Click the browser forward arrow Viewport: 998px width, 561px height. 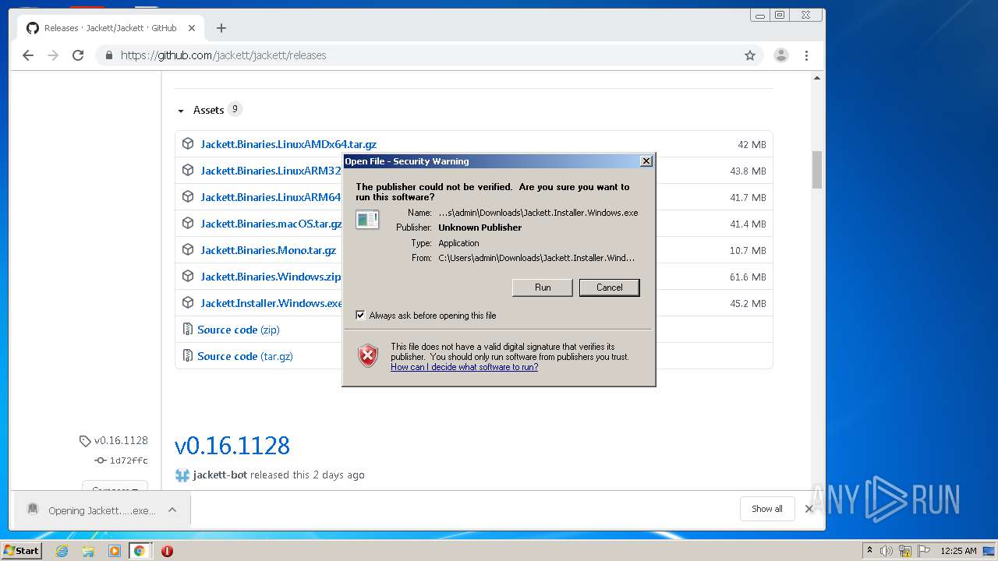coord(53,55)
